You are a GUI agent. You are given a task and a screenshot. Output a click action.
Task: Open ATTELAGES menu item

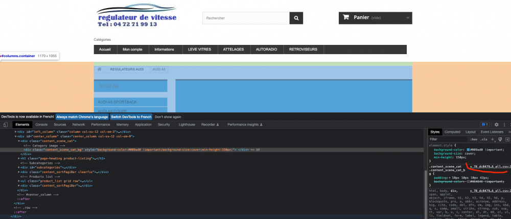tap(234, 50)
